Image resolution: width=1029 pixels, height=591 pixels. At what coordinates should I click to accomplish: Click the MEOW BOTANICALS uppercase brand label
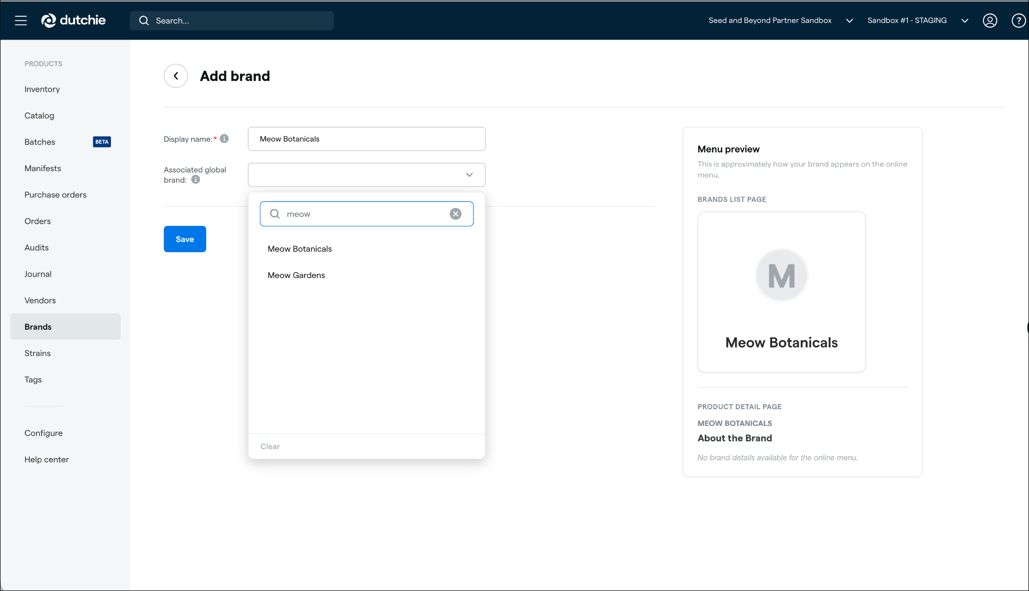735,423
